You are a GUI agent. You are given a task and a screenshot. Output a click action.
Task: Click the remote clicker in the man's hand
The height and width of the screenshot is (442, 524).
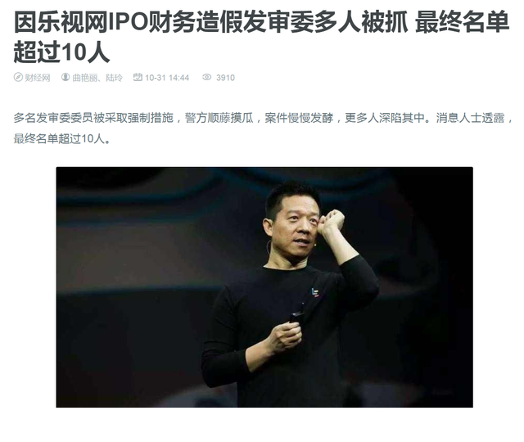296,313
